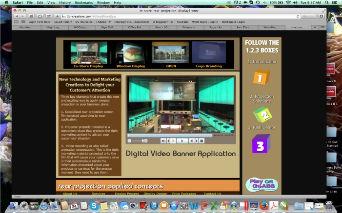Select the OPEN storefront thumbnail
This screenshot has width=342, height=213.
pos(170,53)
